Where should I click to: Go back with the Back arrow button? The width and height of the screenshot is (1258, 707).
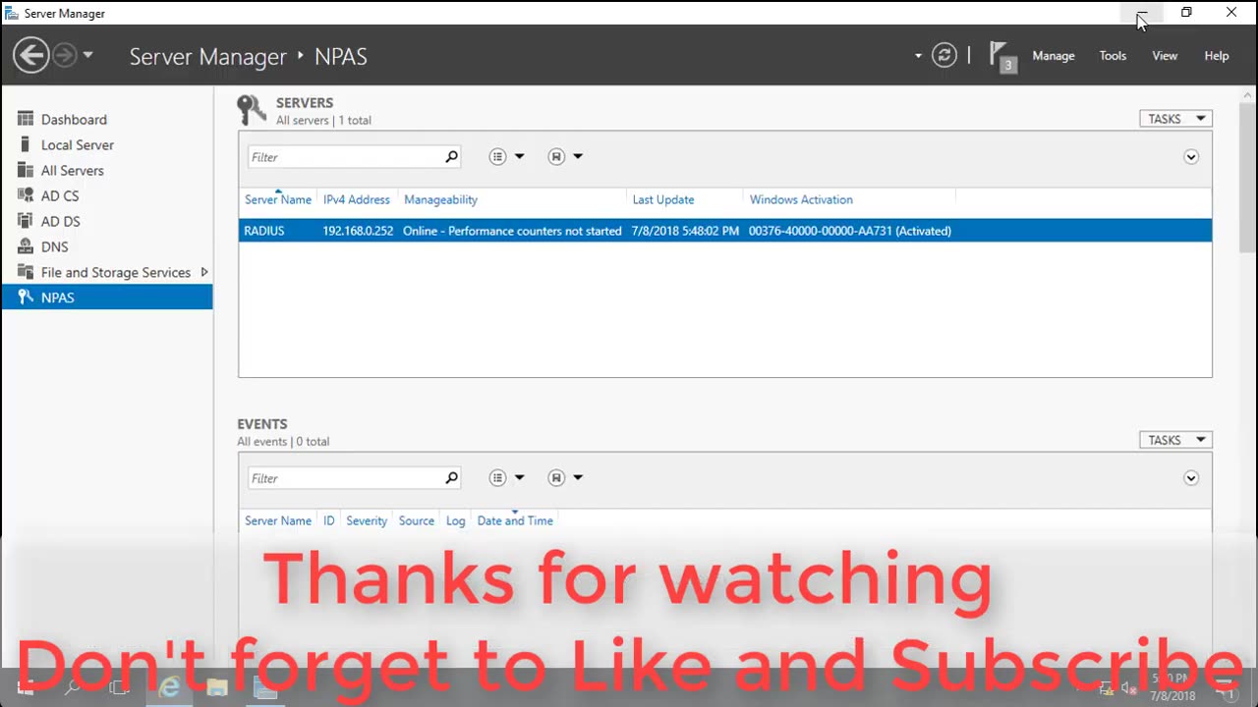click(x=31, y=55)
